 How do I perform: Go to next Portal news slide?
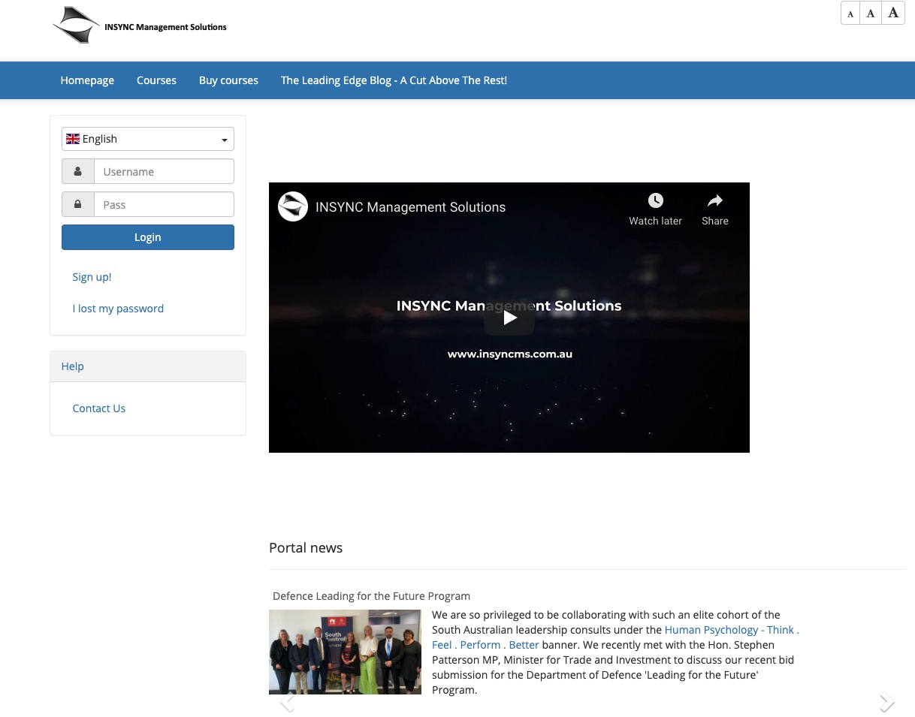(887, 701)
